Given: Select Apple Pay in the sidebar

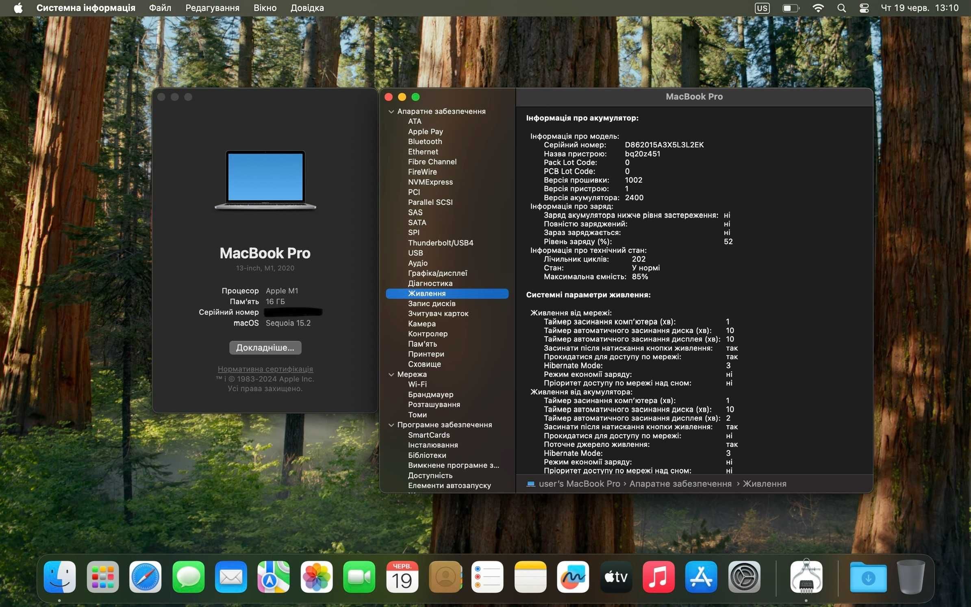Looking at the screenshot, I should [x=425, y=131].
